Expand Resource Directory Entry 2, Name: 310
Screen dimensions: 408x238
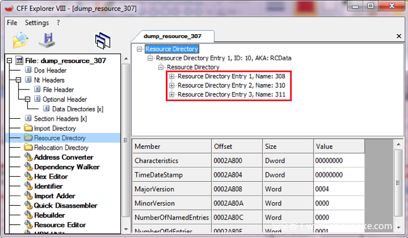tap(172, 85)
